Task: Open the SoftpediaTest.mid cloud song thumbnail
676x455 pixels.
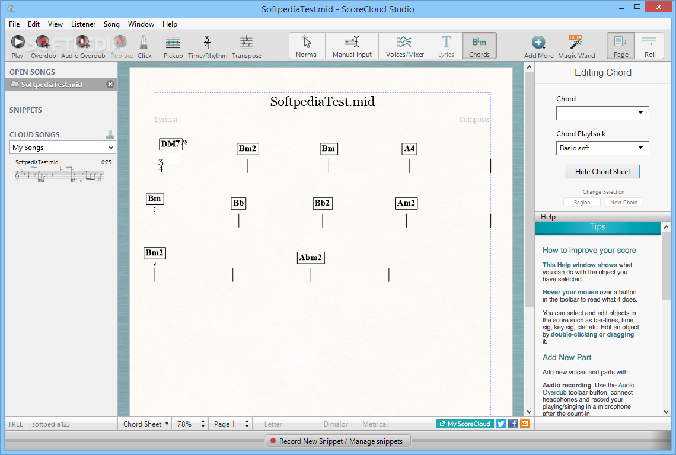Action: coord(59,175)
